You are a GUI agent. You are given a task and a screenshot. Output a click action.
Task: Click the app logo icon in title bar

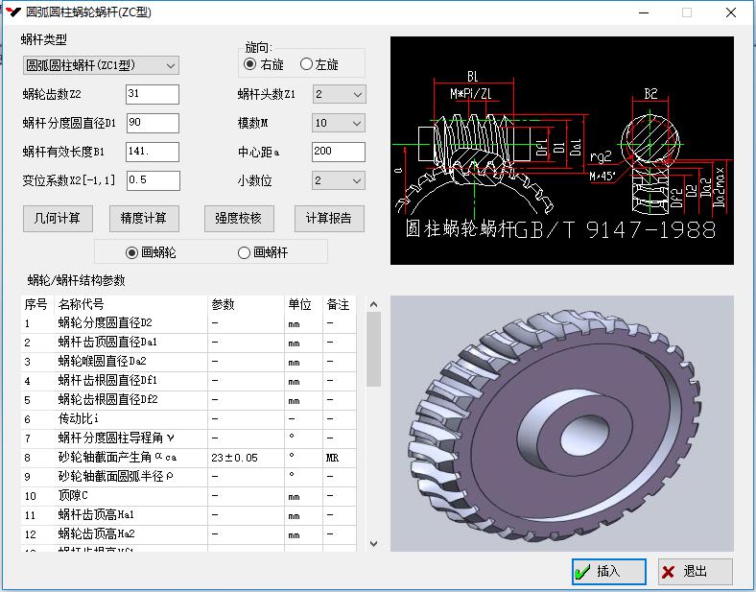13,12
